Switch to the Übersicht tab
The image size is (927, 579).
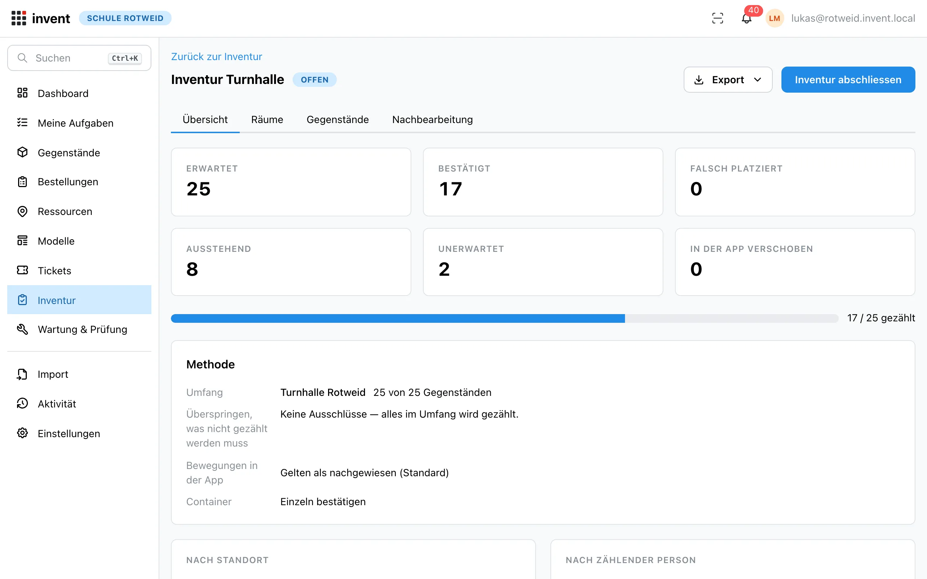point(205,119)
